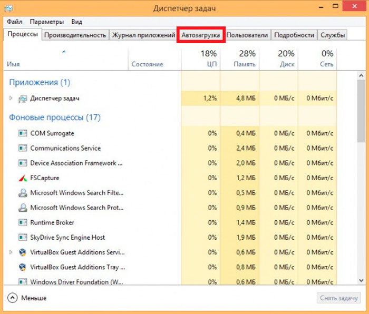Click the Runtime Broker process icon
Screen dimensions: 369x314
pyautogui.click(x=23, y=223)
